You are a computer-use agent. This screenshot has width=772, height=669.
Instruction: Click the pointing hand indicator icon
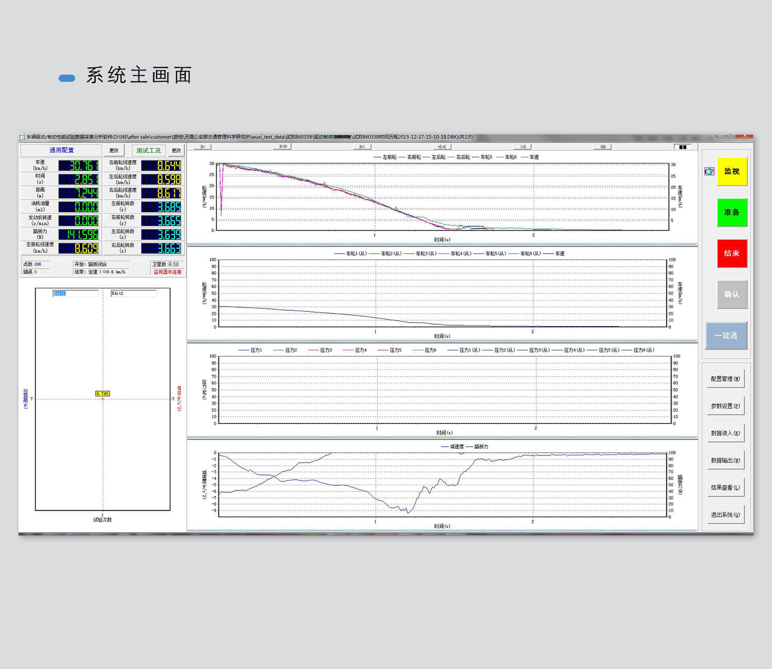point(709,171)
